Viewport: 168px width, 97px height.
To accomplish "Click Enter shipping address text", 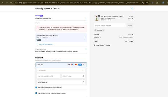I will pos(126,37).
